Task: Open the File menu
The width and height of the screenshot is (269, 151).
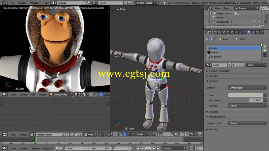Action: pos(12,3)
